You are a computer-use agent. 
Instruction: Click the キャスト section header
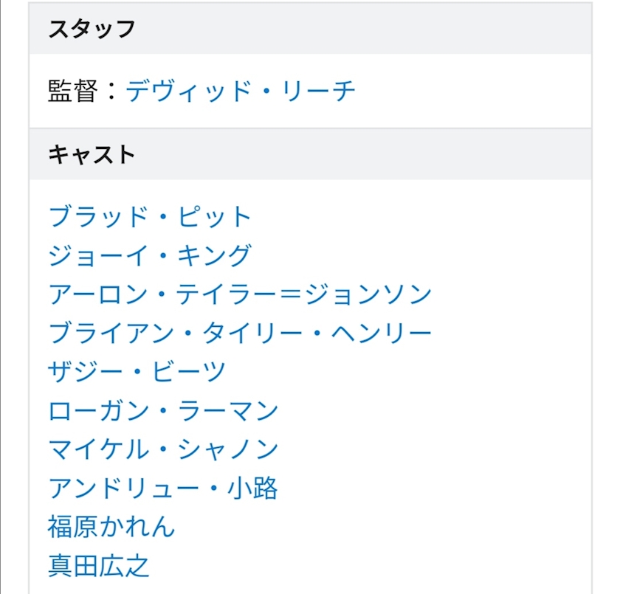pos(92,155)
